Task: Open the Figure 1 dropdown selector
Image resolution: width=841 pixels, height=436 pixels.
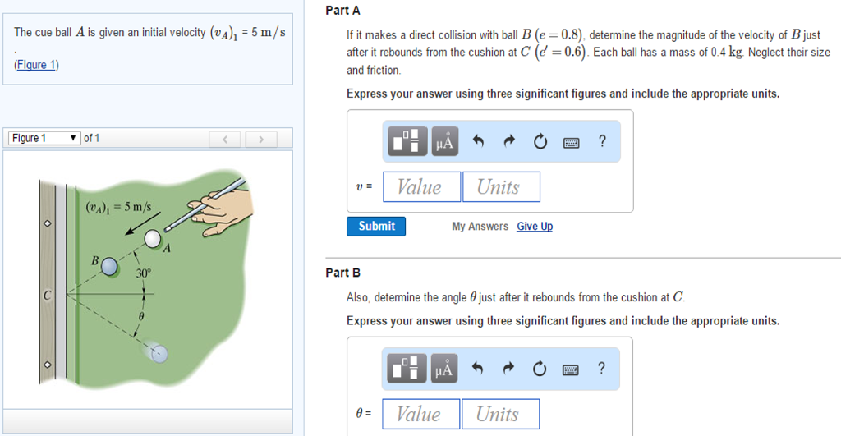Action: point(44,138)
